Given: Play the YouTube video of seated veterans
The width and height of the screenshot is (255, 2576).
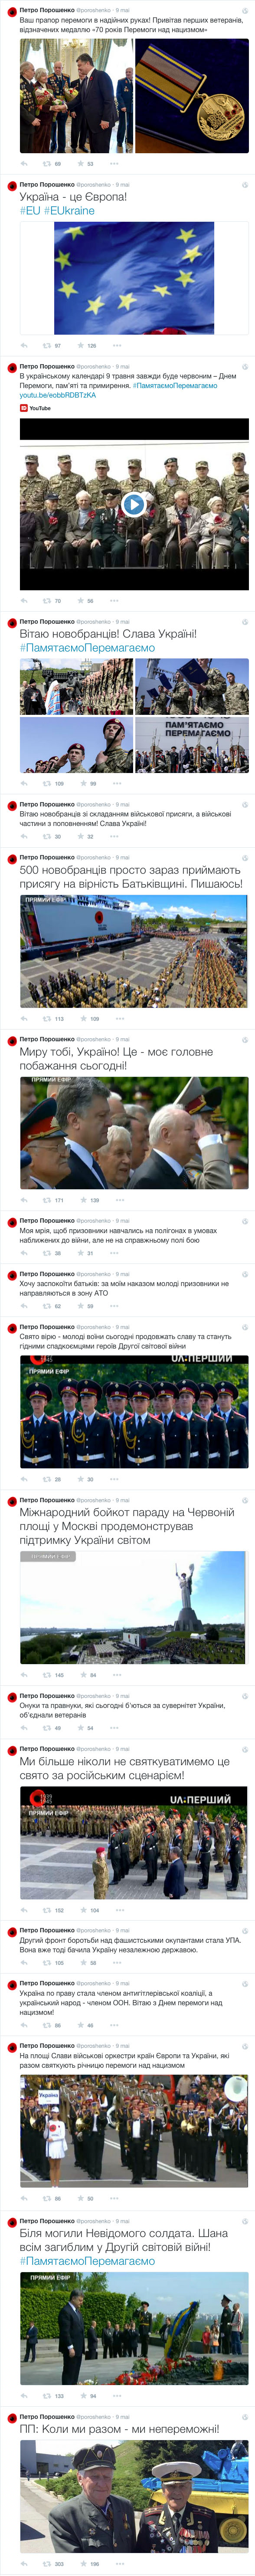Looking at the screenshot, I should click(x=133, y=504).
